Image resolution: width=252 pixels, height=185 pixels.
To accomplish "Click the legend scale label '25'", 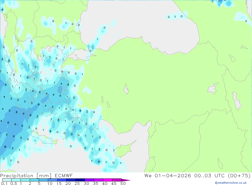I will [x=77, y=183].
